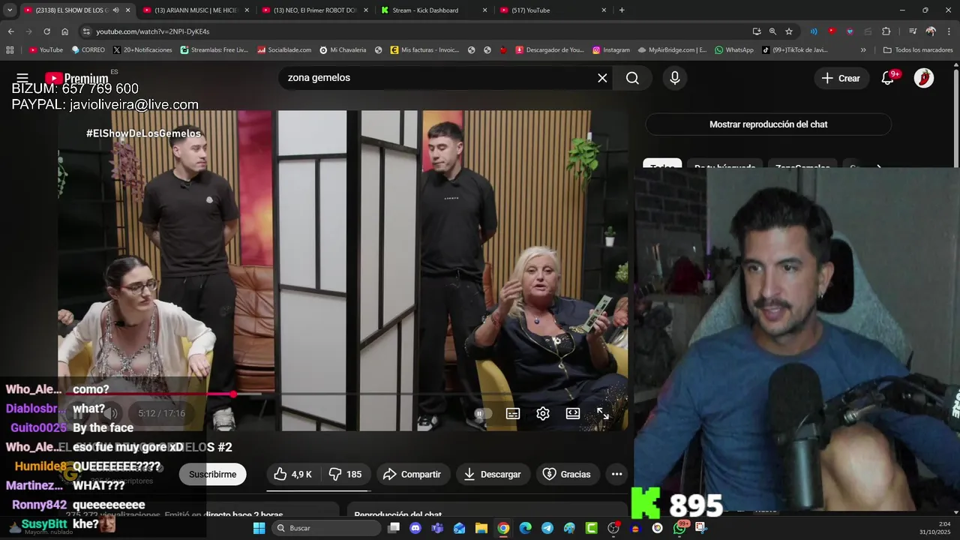Pause the video with the pause button
The image size is (960, 540).
coord(78,413)
